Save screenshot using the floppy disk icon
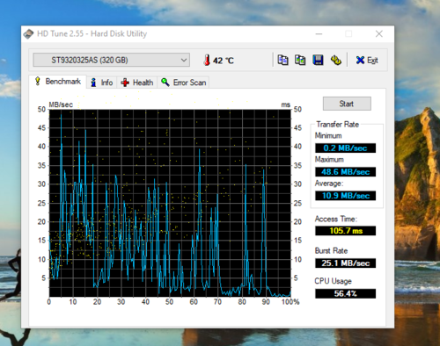This screenshot has width=440, height=346. click(318, 60)
